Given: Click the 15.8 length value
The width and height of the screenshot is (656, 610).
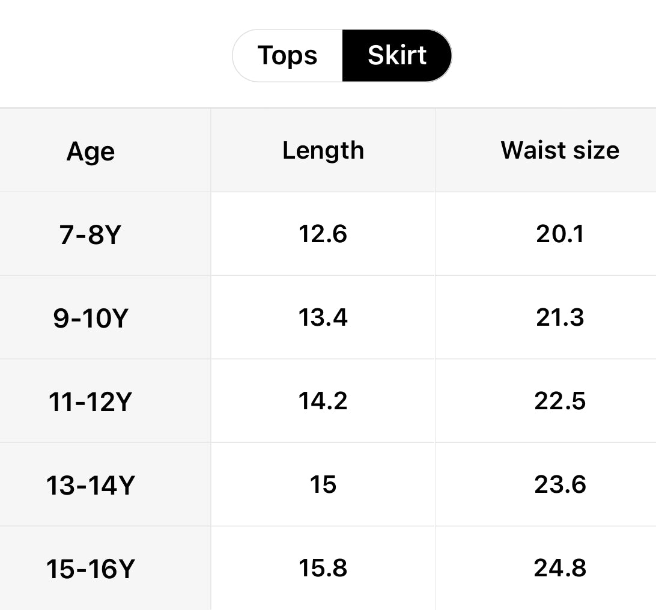Looking at the screenshot, I should tap(323, 568).
